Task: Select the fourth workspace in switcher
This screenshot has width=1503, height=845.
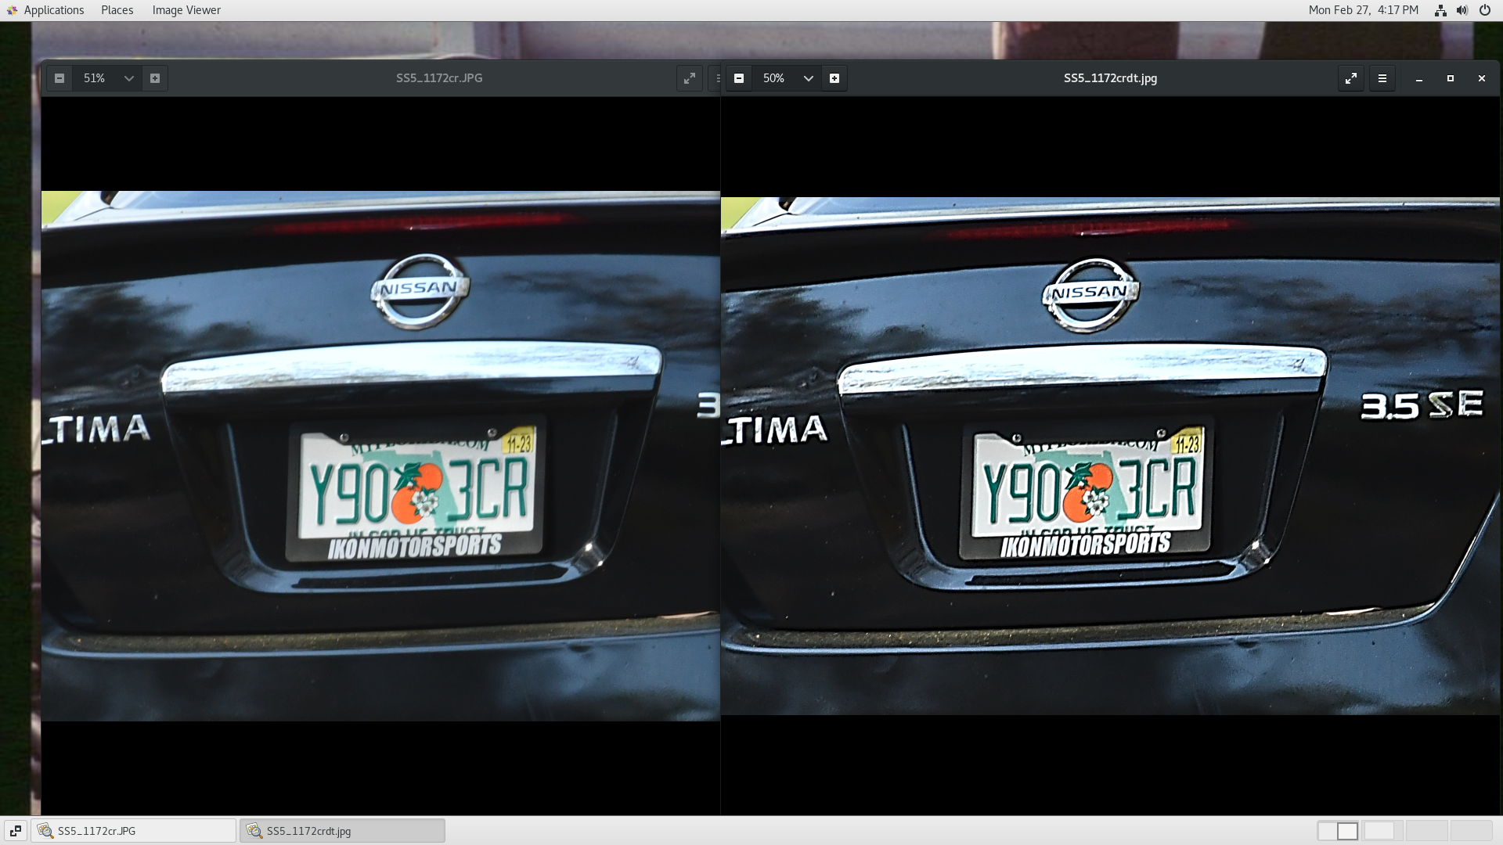Action: click(x=1471, y=831)
